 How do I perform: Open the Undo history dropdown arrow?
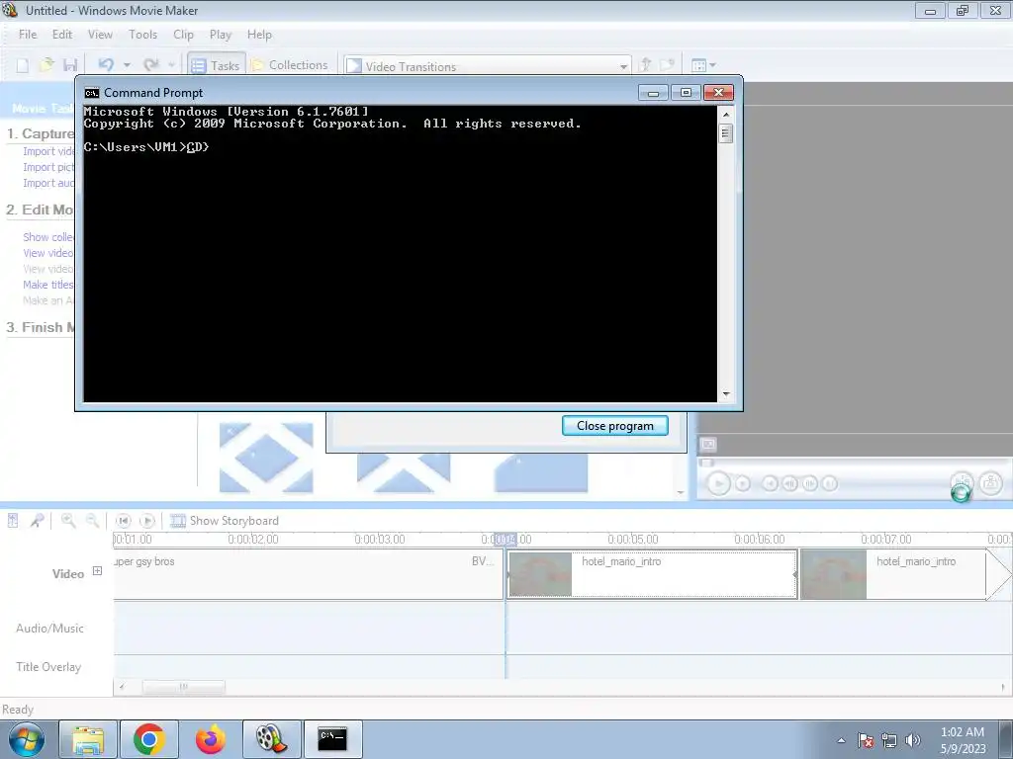[127, 65]
